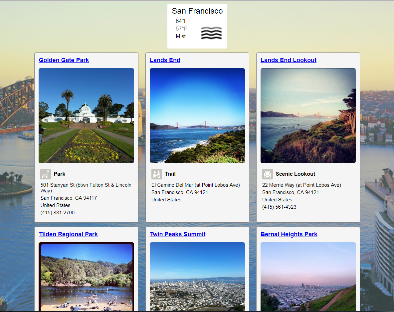Viewport: 394px width, 312px height.
Task: Click the Scenic Lookout category icon
Action: coord(268,174)
